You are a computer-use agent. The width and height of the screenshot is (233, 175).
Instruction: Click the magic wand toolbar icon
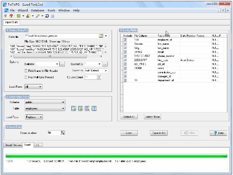coord(38,16)
